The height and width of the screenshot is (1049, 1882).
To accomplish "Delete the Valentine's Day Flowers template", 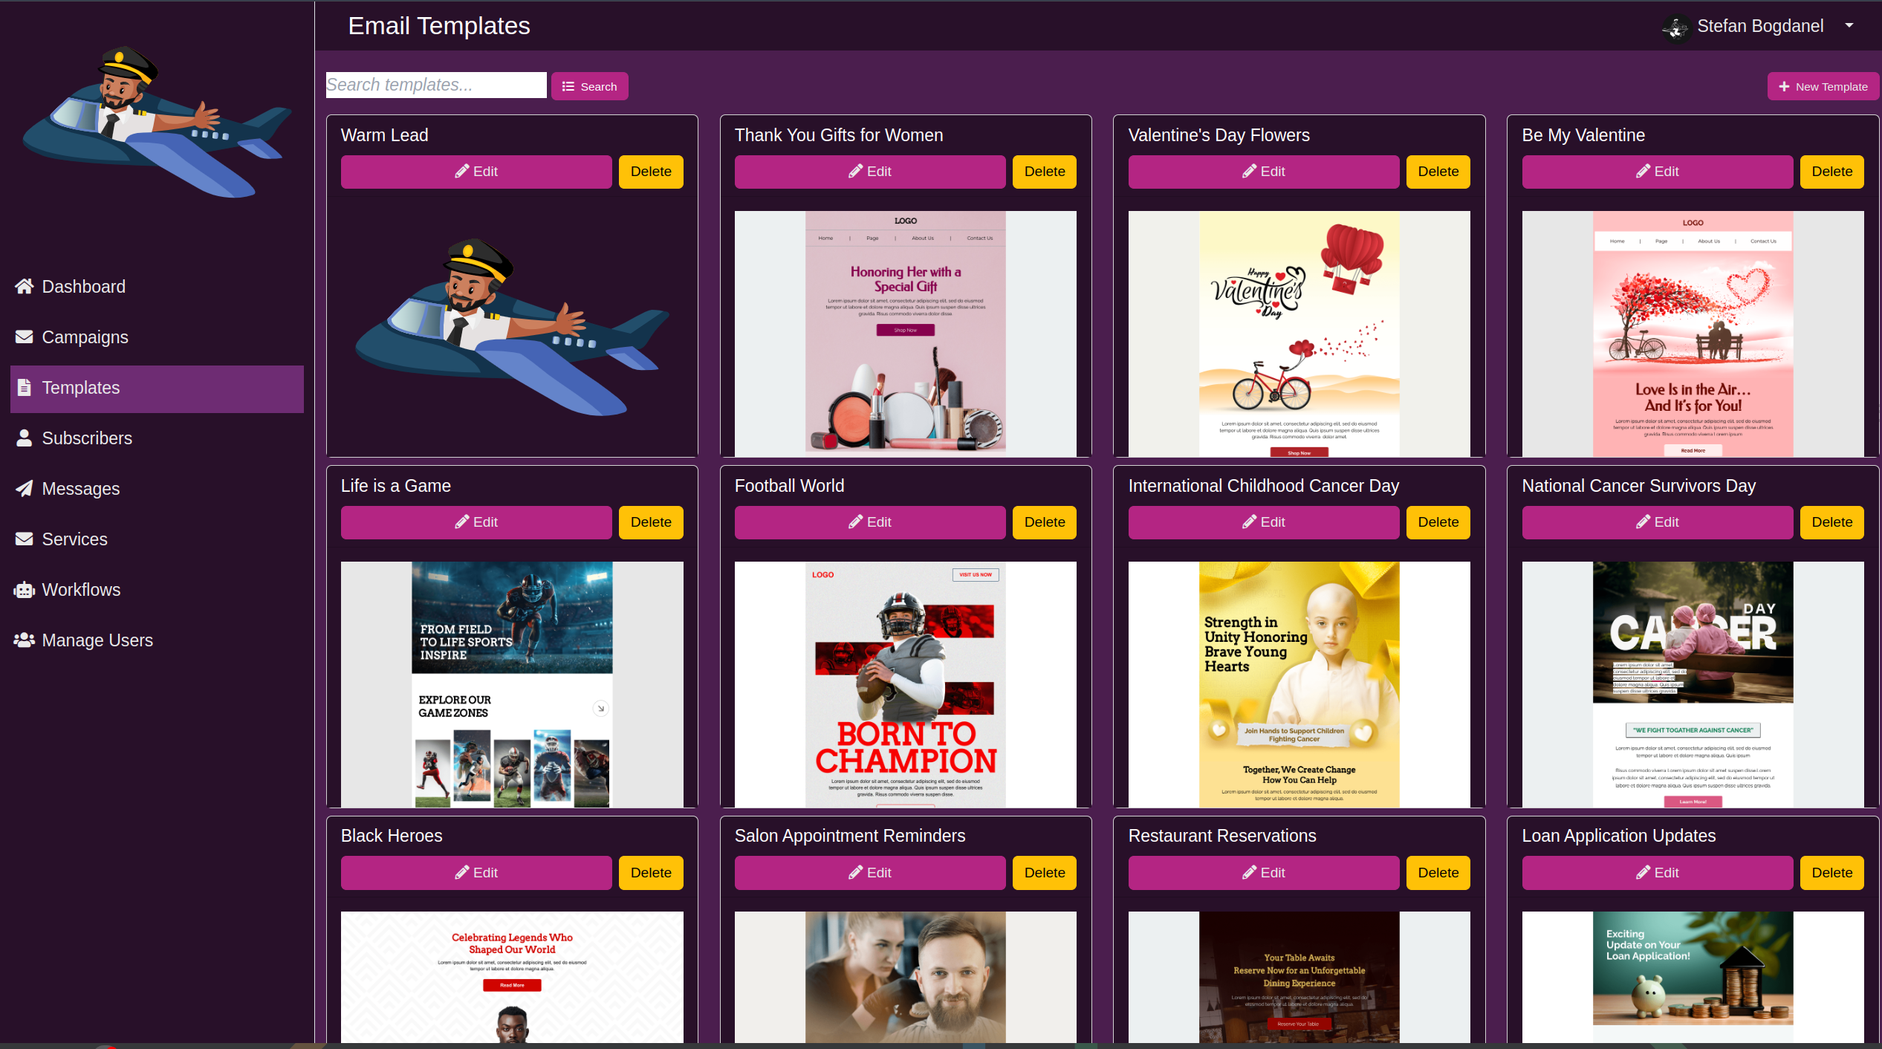I will (1438, 172).
